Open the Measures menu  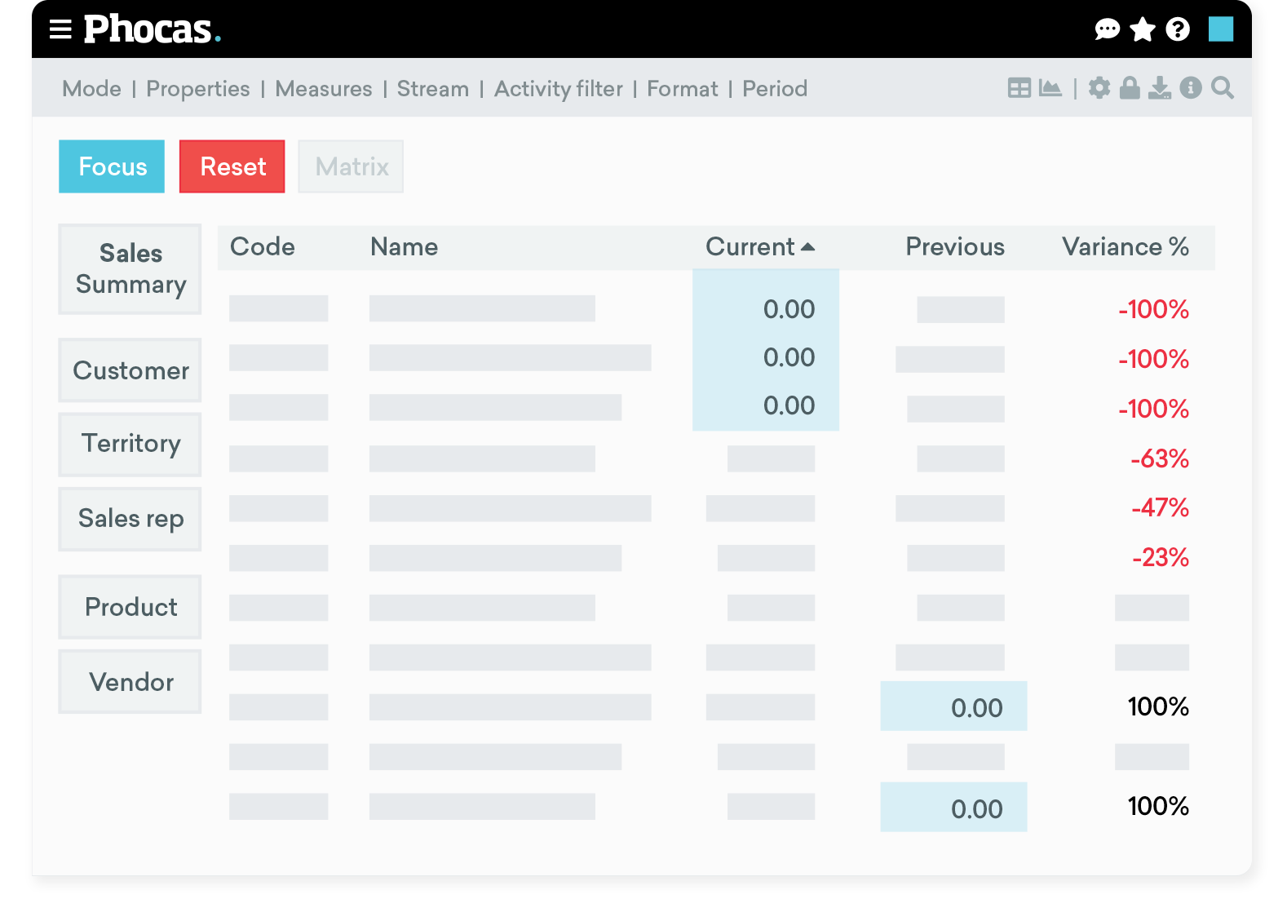[x=323, y=89]
